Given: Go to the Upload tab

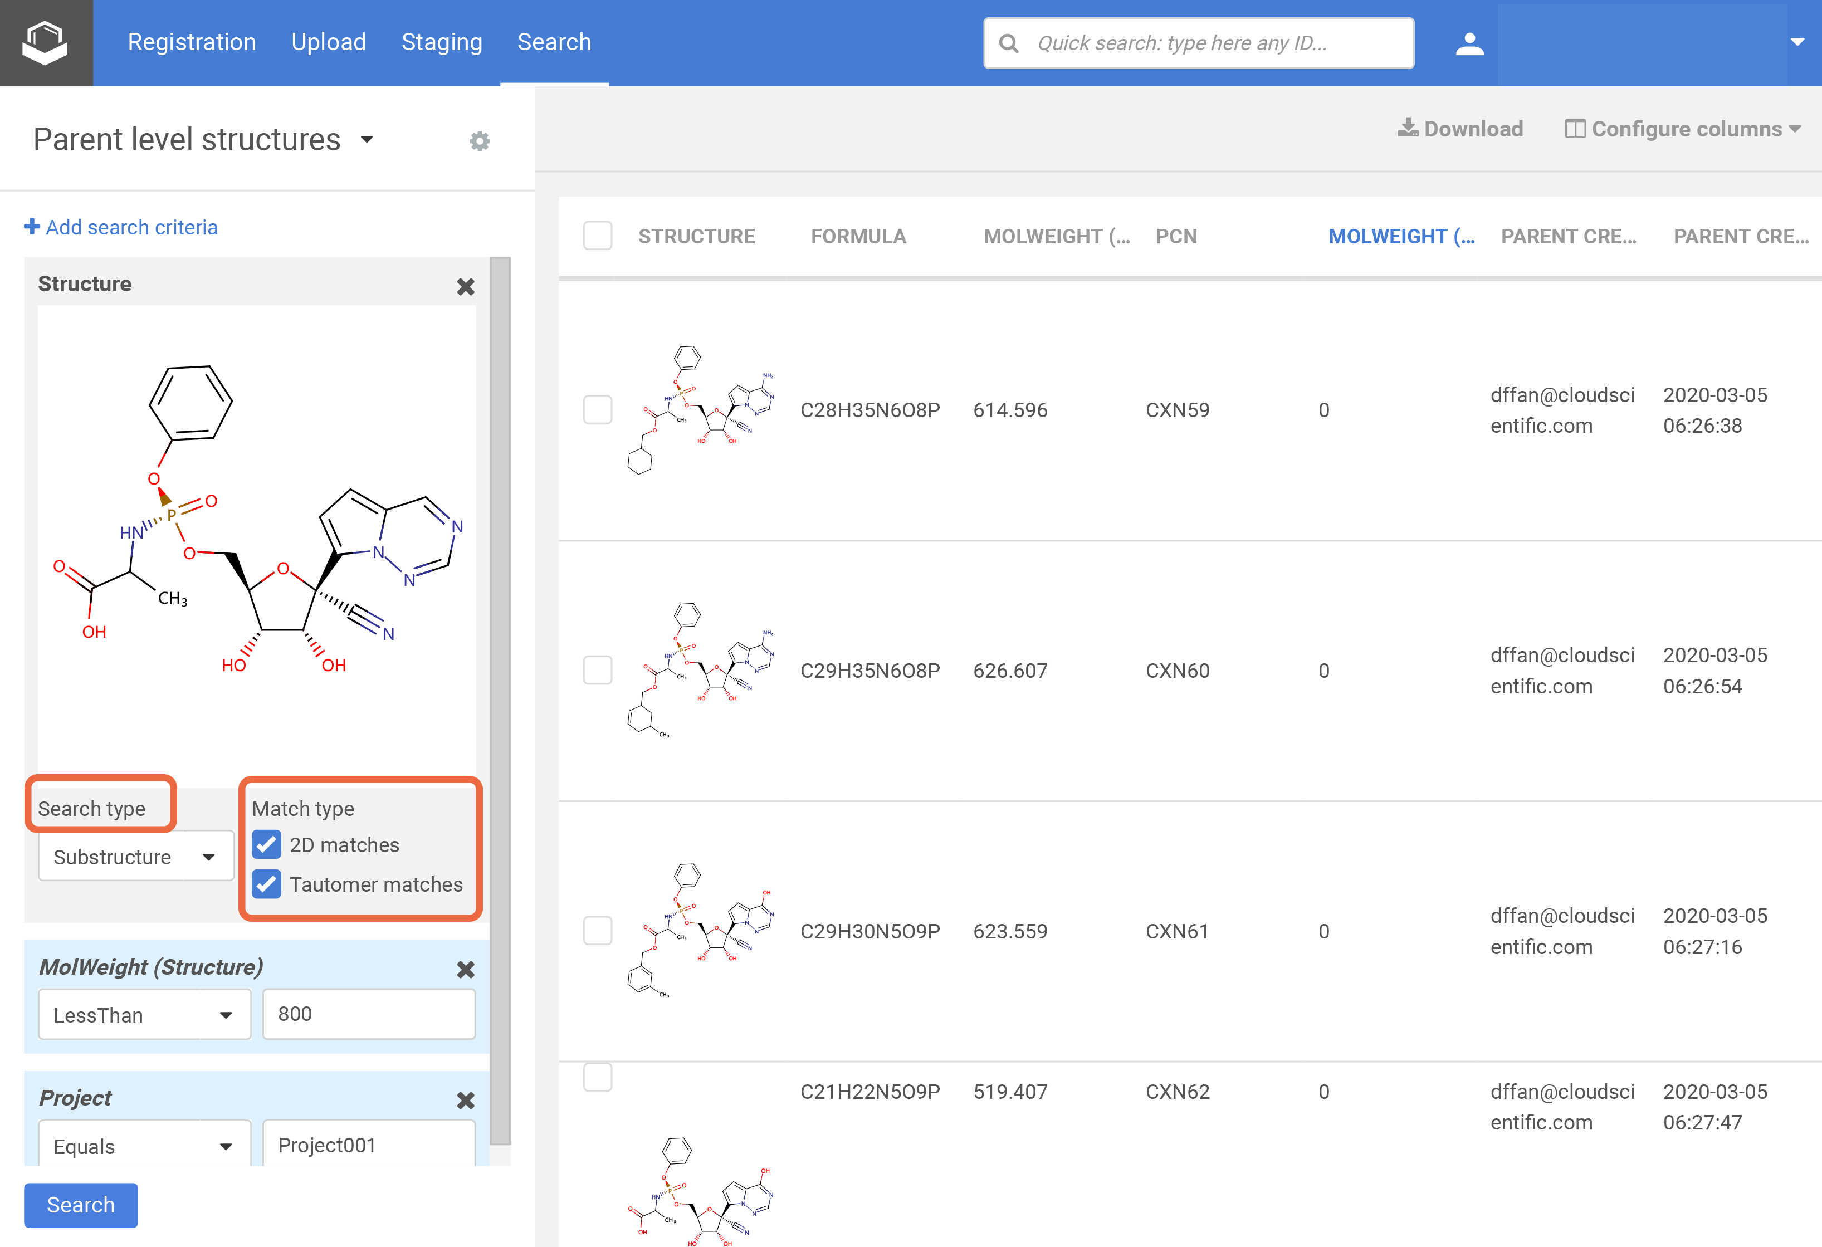Looking at the screenshot, I should [x=329, y=42].
